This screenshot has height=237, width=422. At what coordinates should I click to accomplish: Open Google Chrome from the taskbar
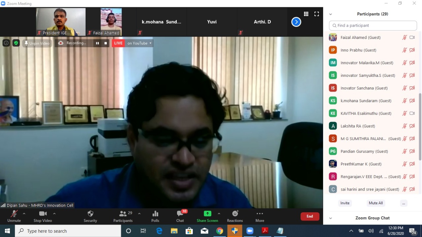click(x=220, y=231)
